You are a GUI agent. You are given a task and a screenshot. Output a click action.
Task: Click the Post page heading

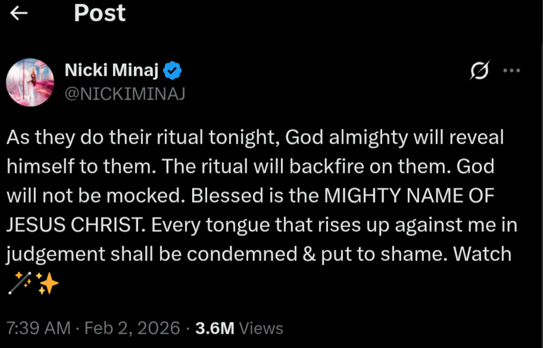pyautogui.click(x=99, y=14)
